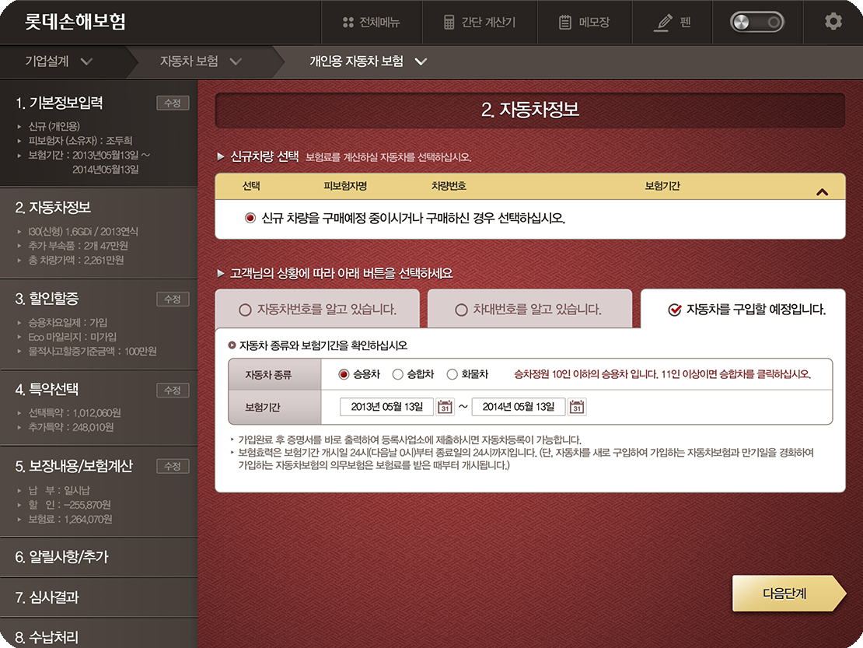Click the 롯데손해보험 logo
Image resolution: width=863 pixels, height=648 pixels.
pyautogui.click(x=75, y=22)
